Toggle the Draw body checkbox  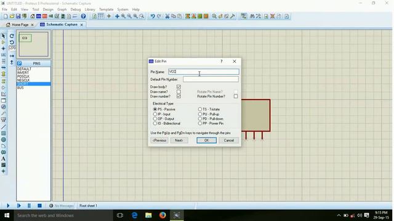coord(179,87)
